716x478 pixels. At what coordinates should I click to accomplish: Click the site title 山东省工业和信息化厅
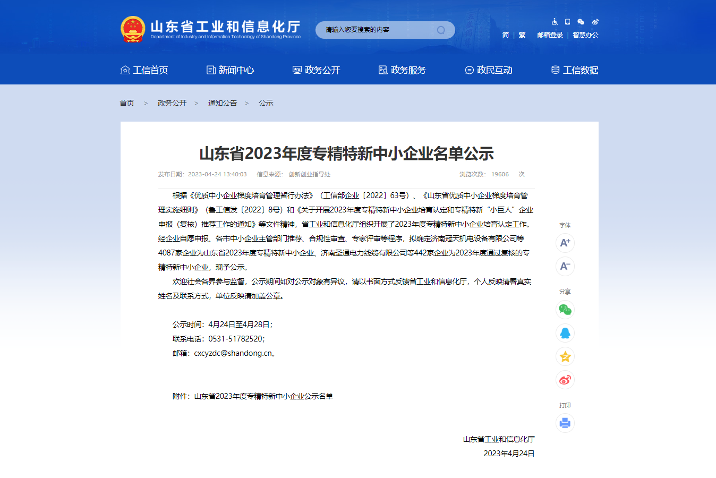point(226,27)
